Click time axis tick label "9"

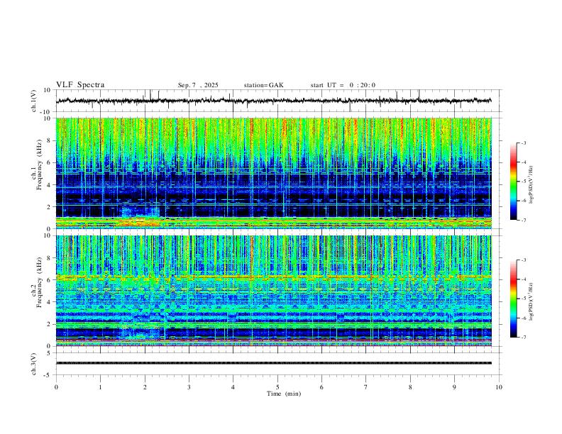click(454, 387)
